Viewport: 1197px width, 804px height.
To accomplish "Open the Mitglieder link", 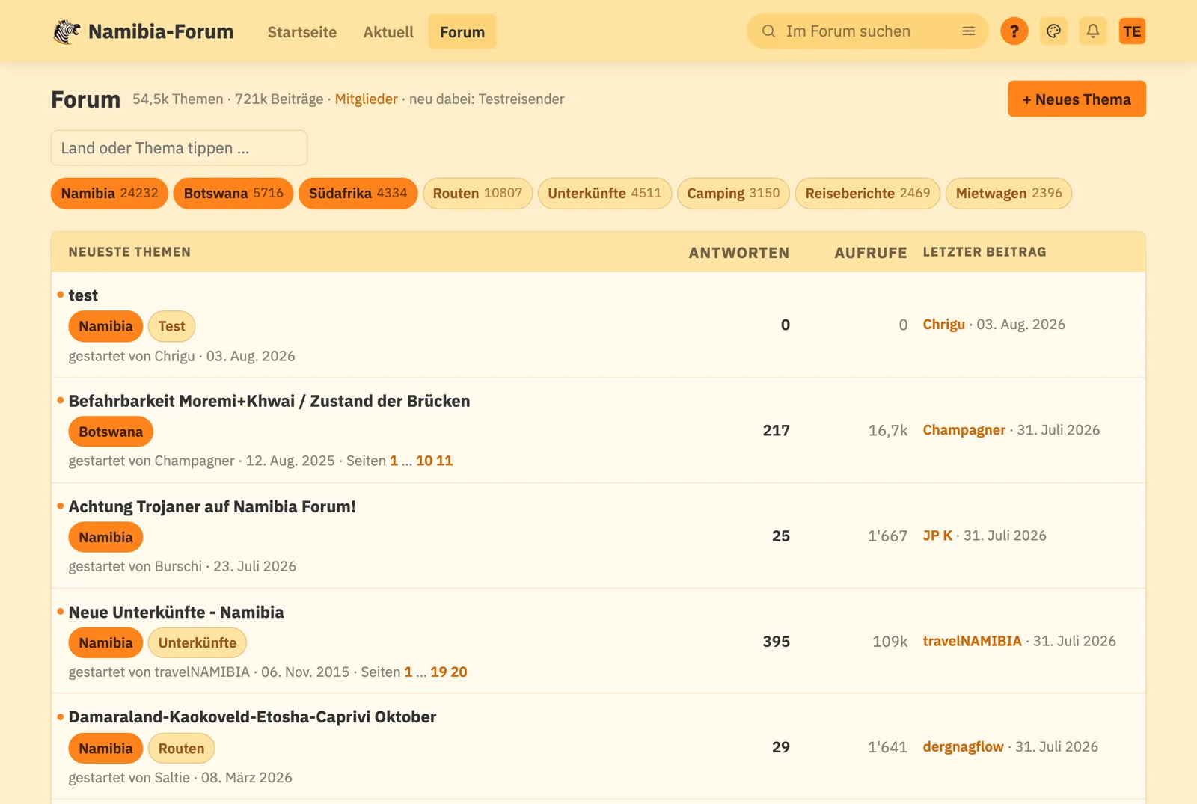I will pos(367,99).
